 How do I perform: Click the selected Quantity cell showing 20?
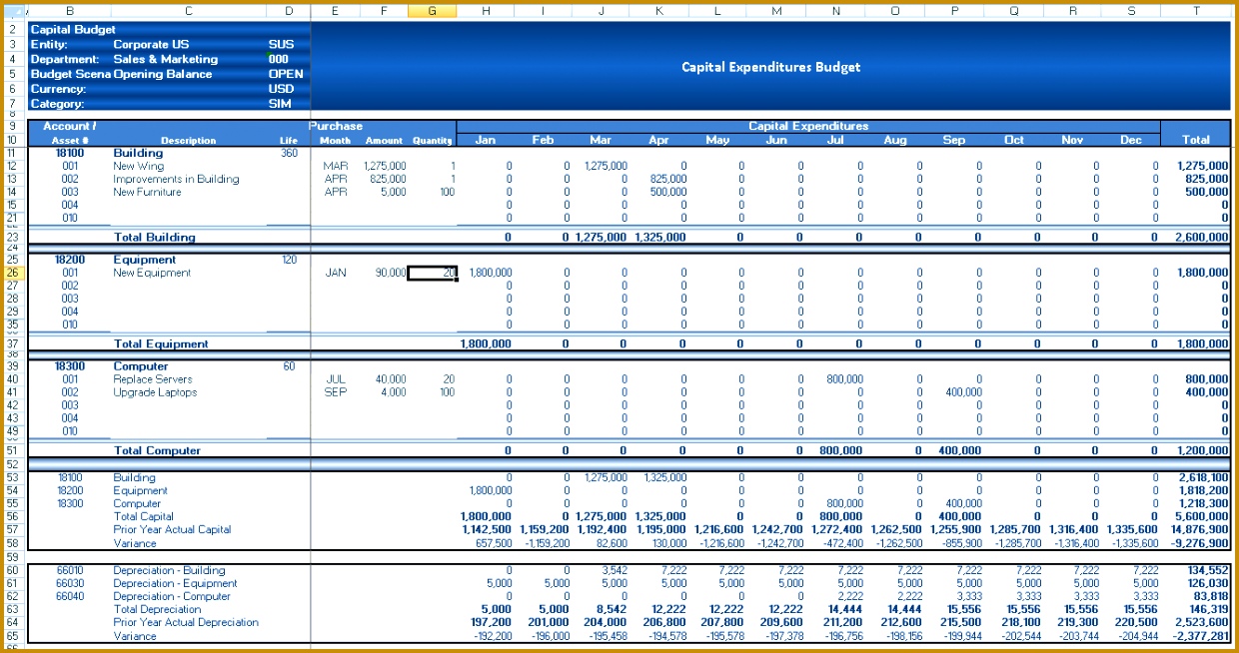[x=430, y=272]
